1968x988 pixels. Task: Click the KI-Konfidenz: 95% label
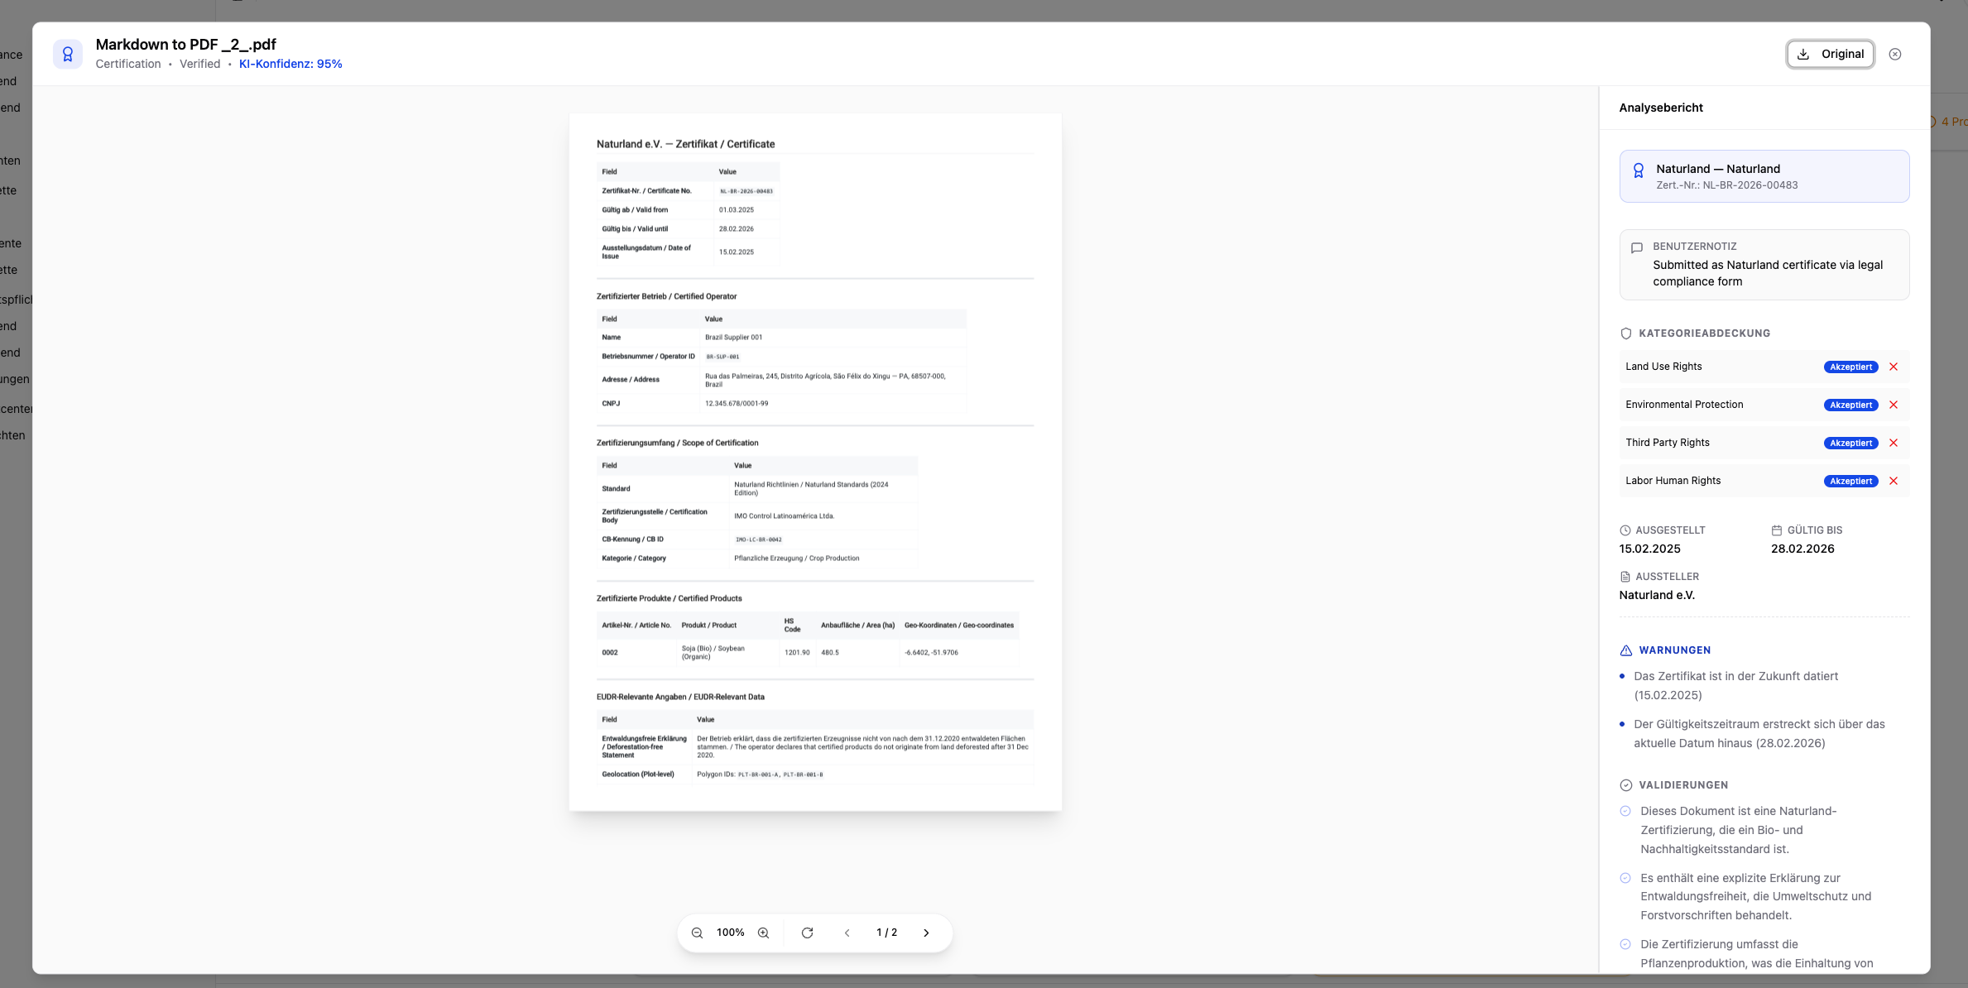[x=290, y=65]
